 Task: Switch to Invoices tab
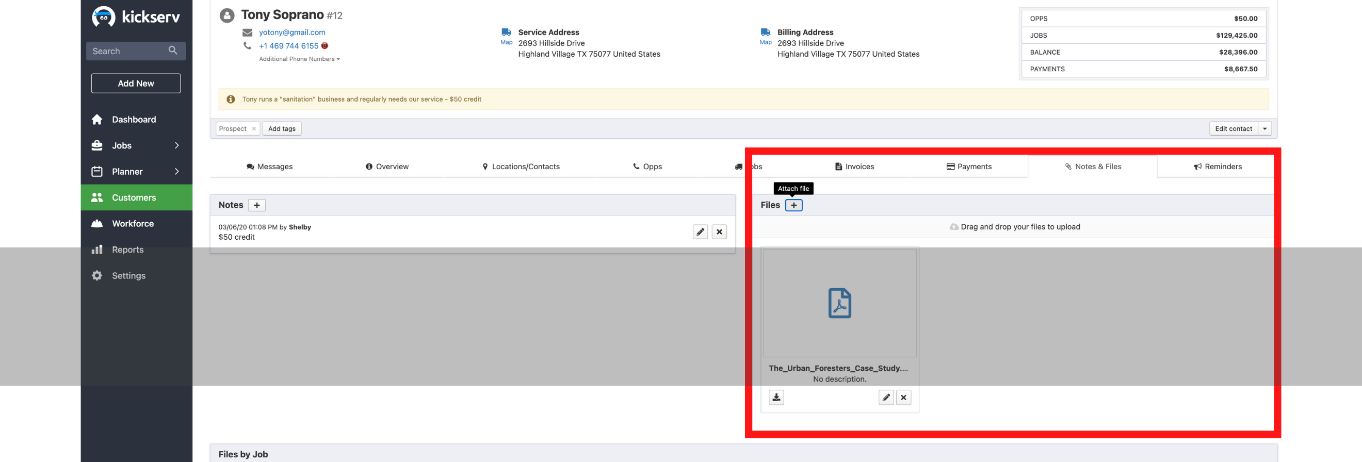point(854,167)
